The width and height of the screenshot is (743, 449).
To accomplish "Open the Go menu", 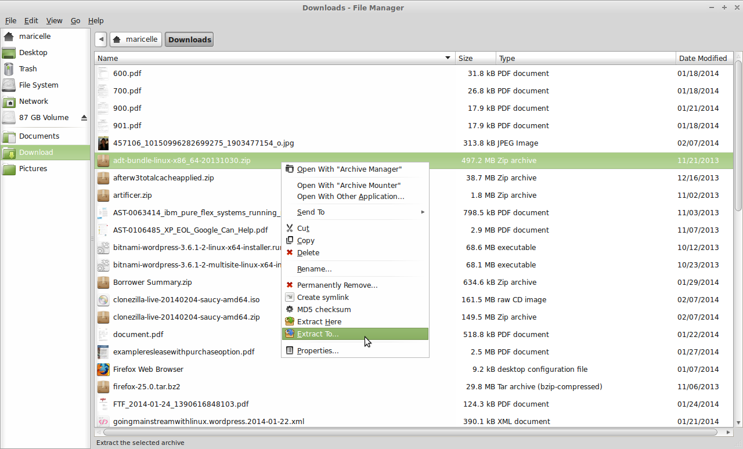I will pyautogui.click(x=75, y=20).
